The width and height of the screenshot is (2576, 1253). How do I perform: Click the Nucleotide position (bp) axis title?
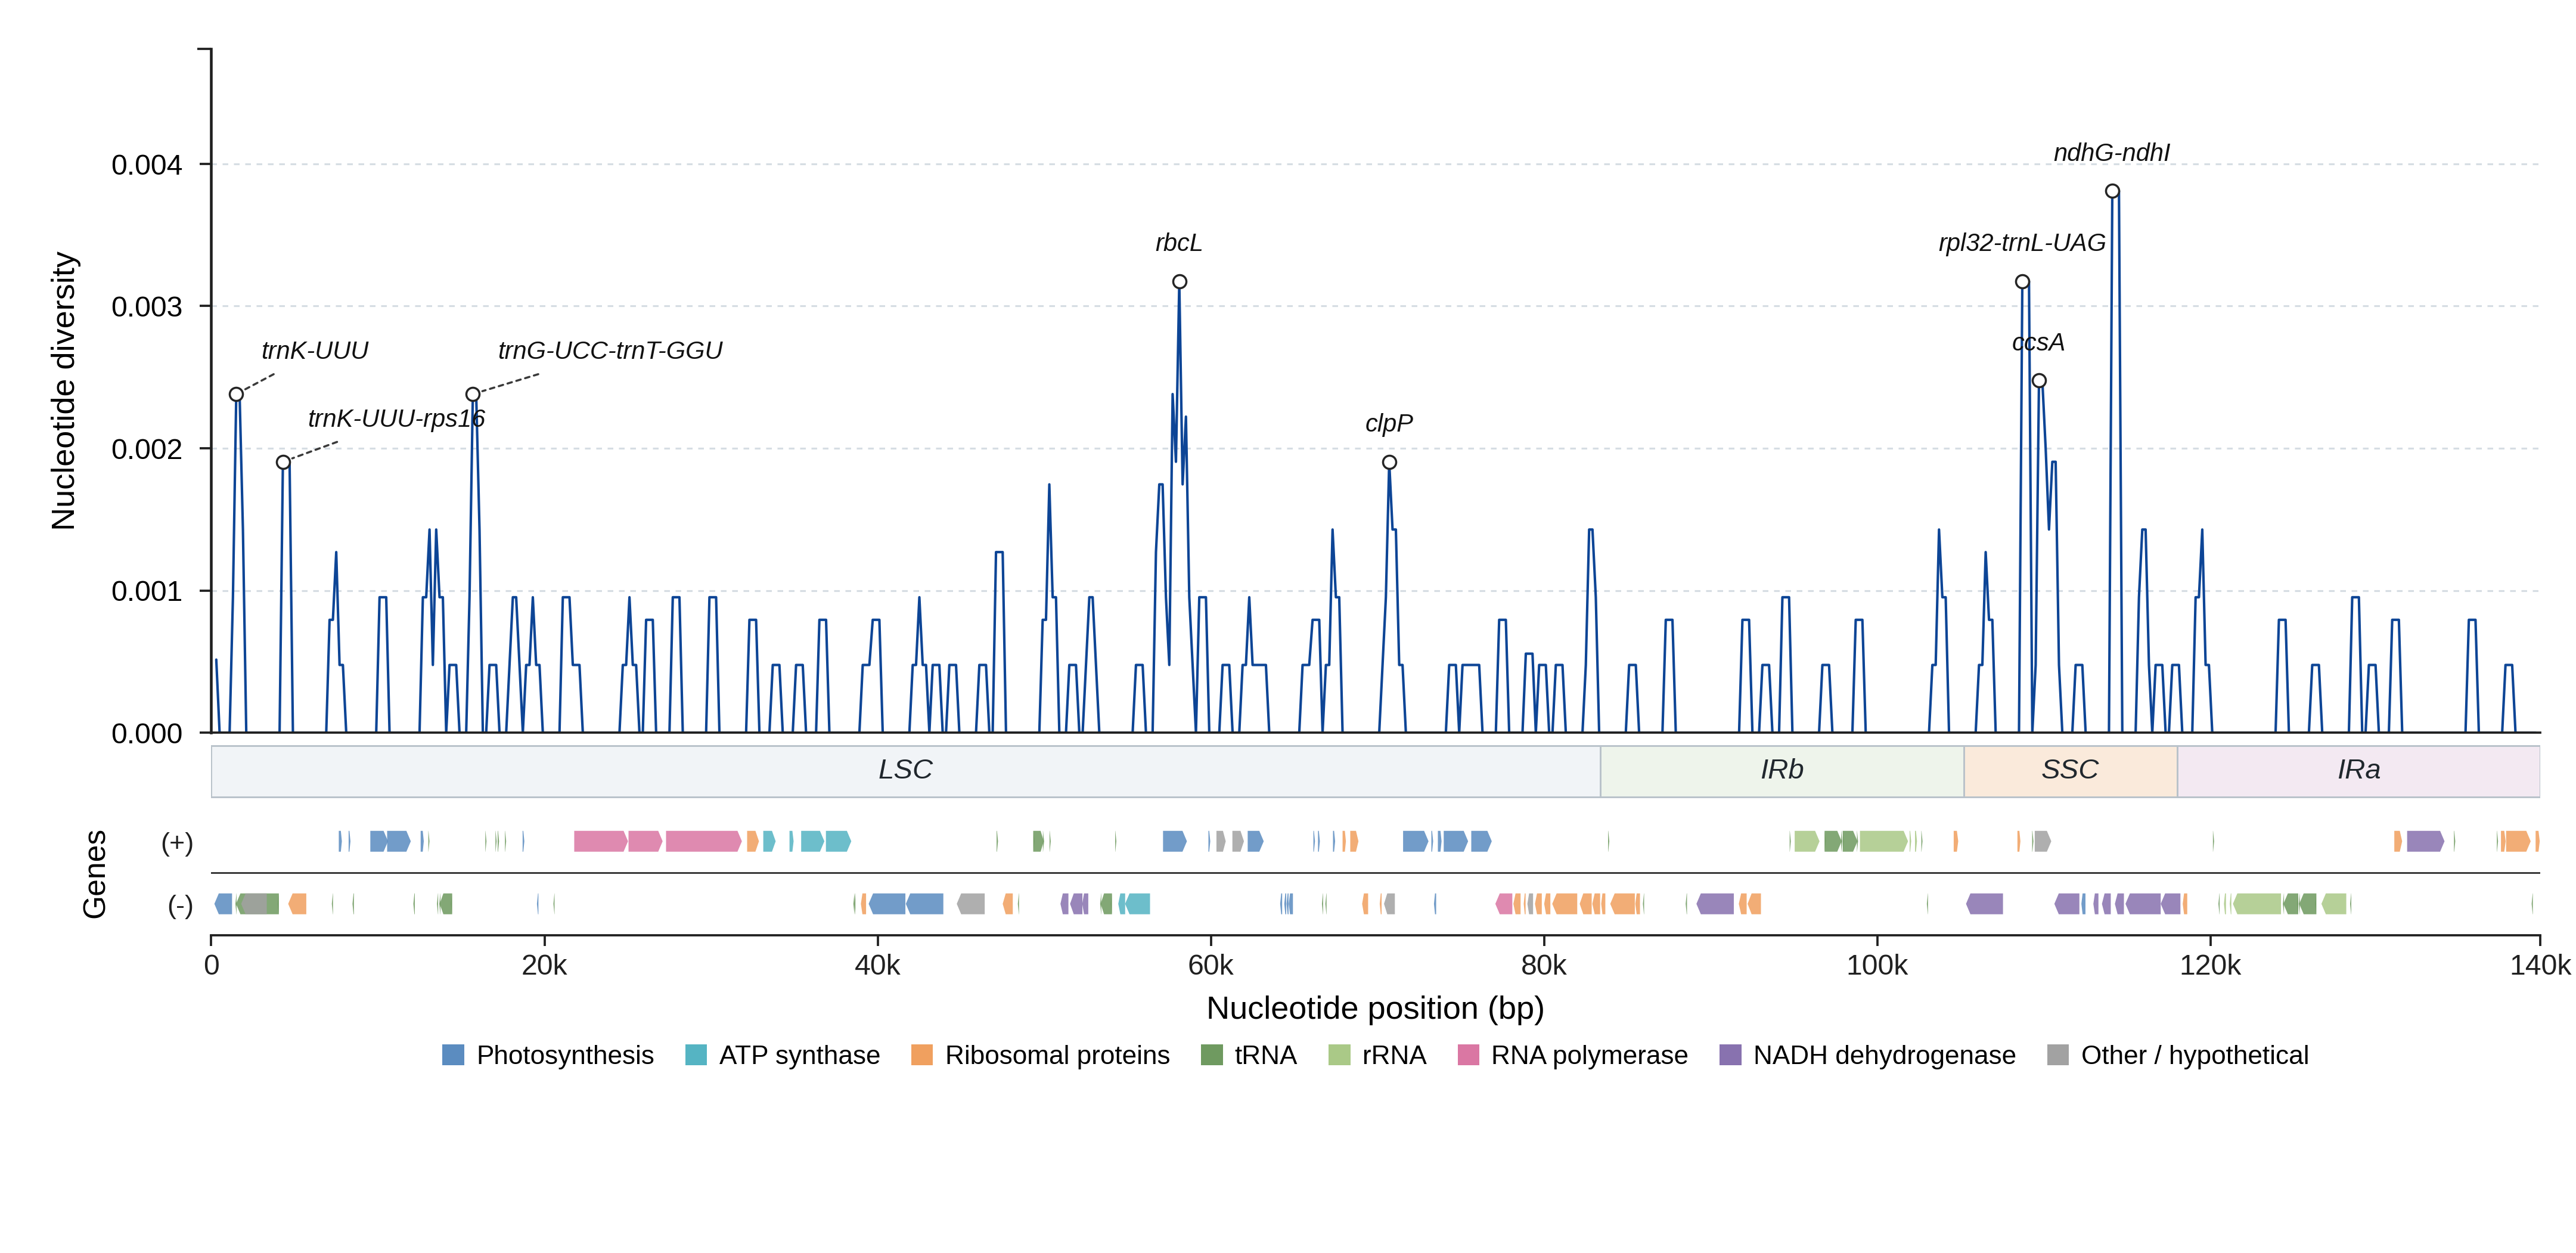pyautogui.click(x=1375, y=1009)
